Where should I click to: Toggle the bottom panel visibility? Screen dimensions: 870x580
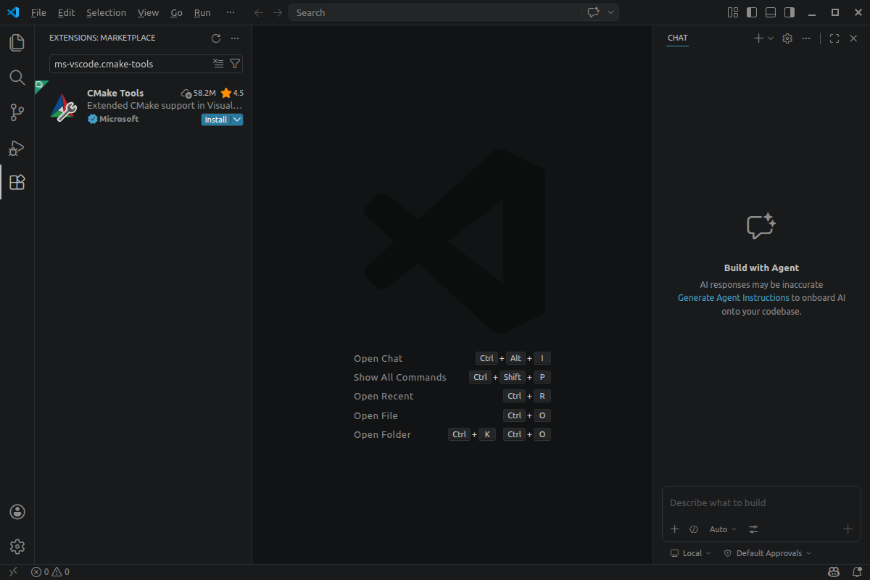coord(771,12)
